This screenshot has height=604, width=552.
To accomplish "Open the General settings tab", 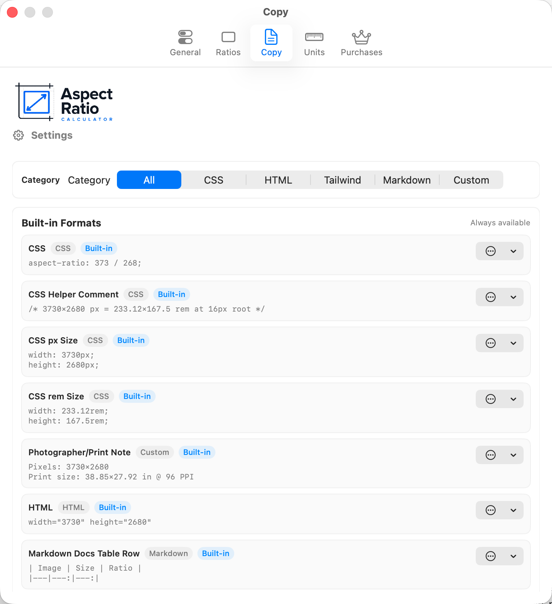I will click(185, 43).
